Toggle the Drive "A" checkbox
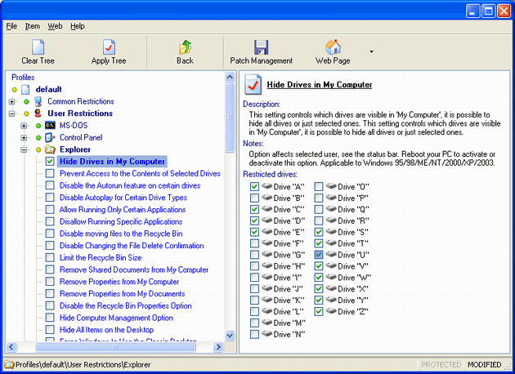The image size is (515, 374). [255, 187]
